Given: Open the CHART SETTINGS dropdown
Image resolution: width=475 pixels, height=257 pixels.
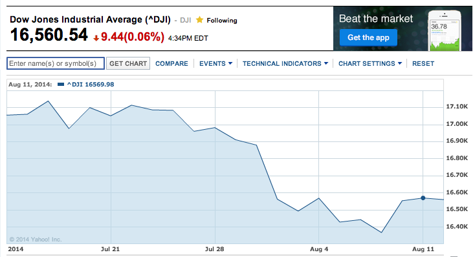Looking at the screenshot, I should tap(370, 63).
